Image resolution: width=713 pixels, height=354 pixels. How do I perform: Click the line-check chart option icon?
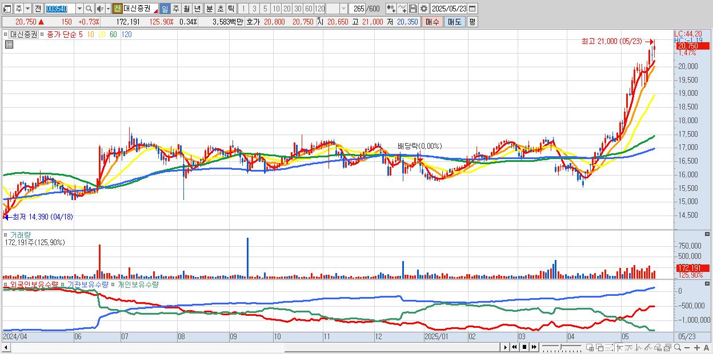pos(402,9)
